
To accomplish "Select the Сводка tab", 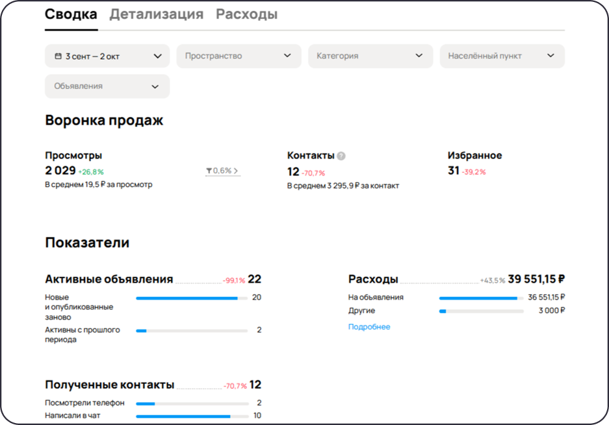I will coord(70,12).
